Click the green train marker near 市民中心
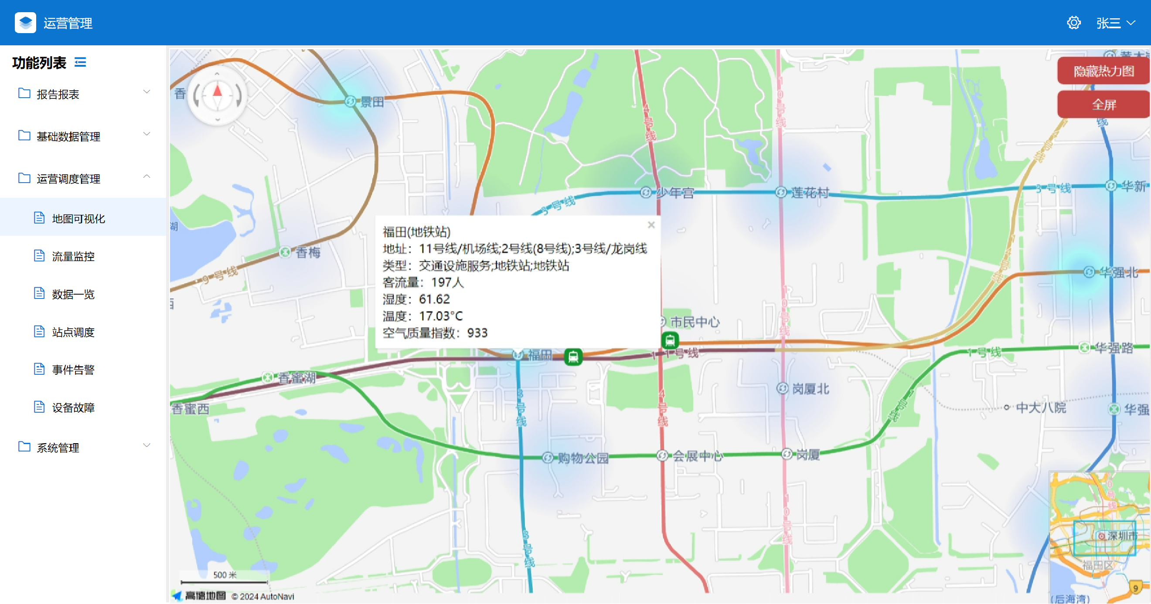 [670, 341]
